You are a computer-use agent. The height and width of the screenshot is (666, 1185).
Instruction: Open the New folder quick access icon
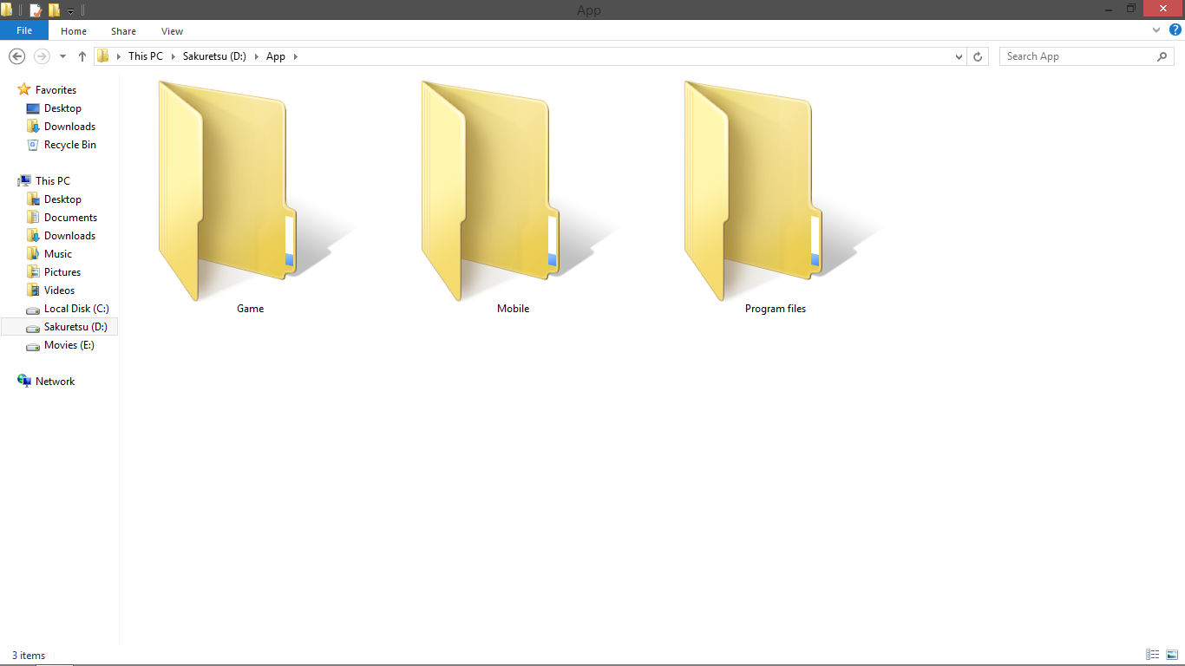click(54, 9)
